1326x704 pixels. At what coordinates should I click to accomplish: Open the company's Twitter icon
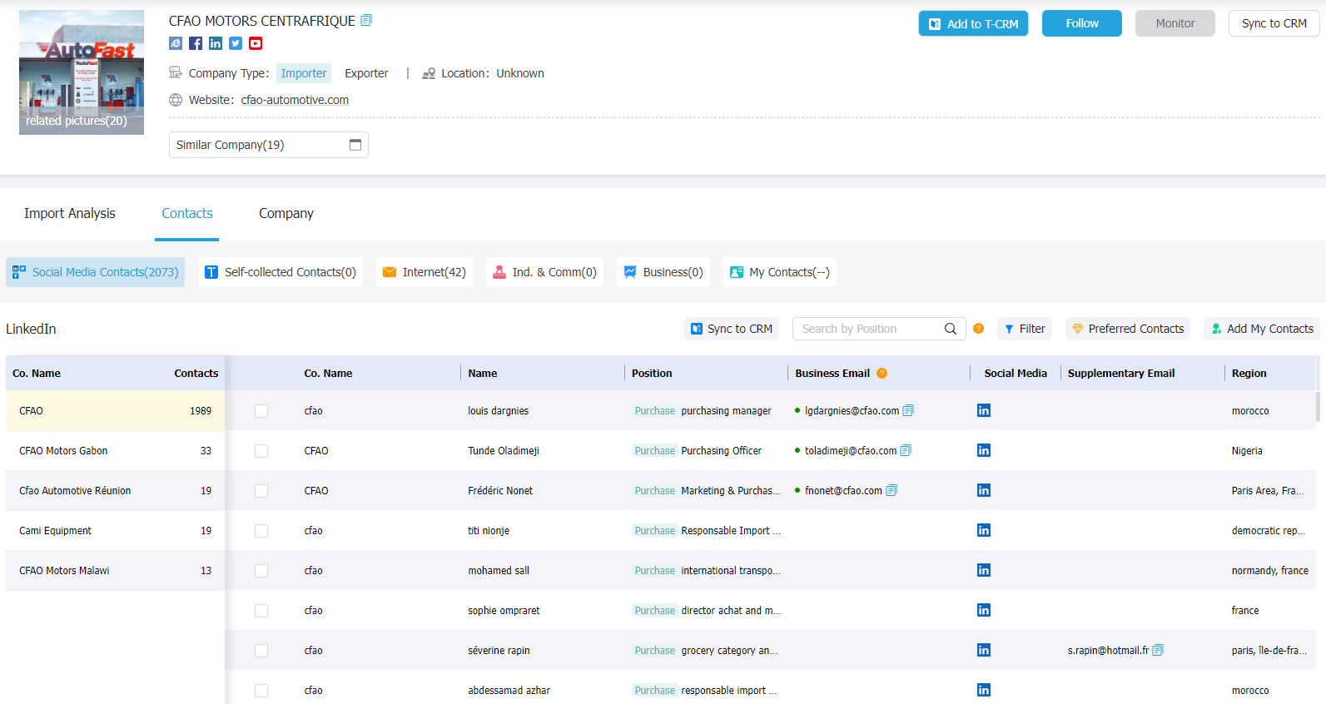pyautogui.click(x=236, y=43)
